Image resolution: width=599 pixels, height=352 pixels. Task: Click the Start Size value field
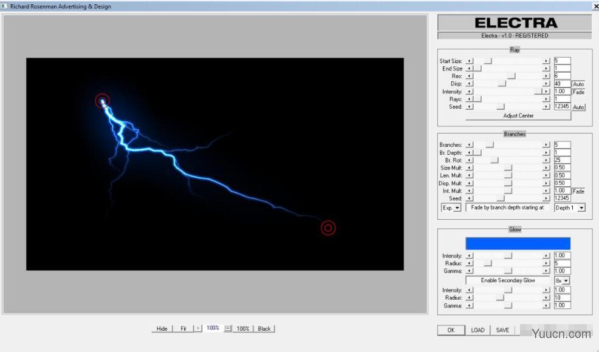(x=563, y=61)
